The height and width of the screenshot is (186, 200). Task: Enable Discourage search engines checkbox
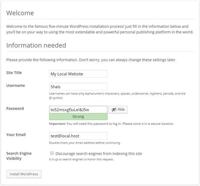(x=52, y=153)
